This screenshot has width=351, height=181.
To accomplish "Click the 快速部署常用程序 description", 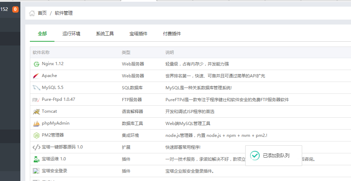I will click(183, 147).
